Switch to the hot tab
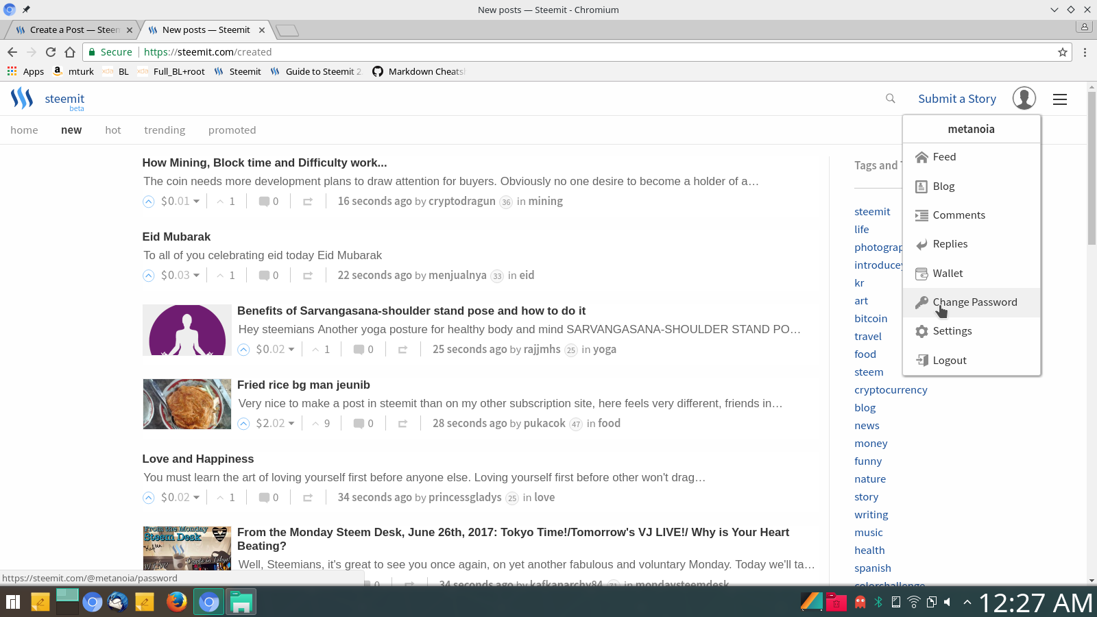Screen dimensions: 1097x617 pyautogui.click(x=113, y=130)
